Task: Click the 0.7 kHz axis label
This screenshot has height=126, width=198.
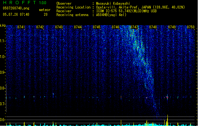Action: pyautogui.click(x=3, y=104)
